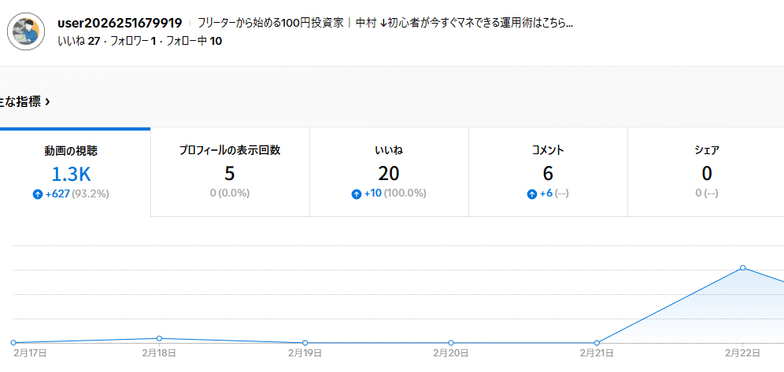Switch to the プロフィールの表示回数 tab
The image size is (784, 372).
tap(230, 172)
